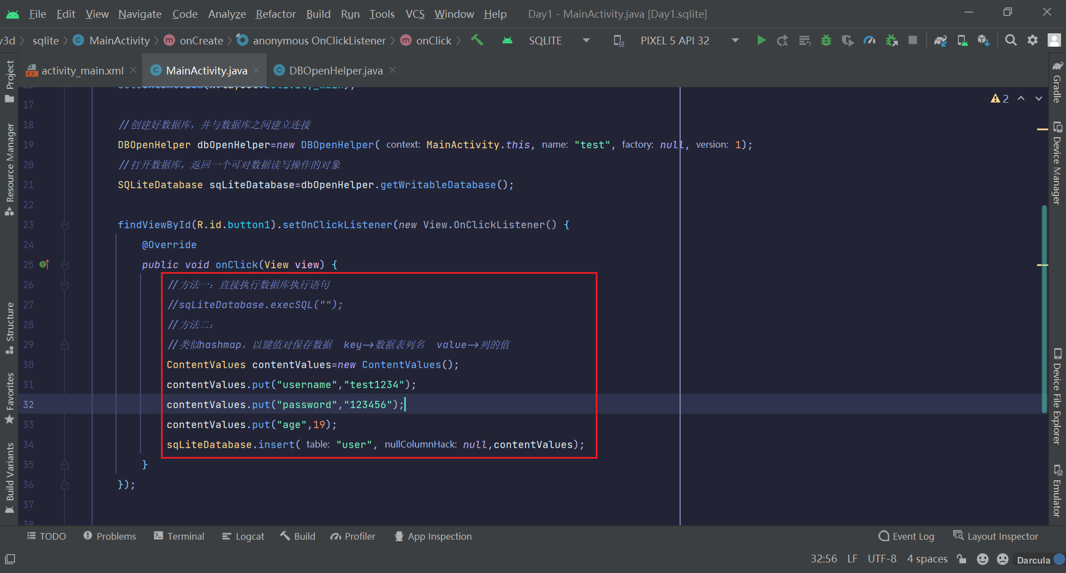The height and width of the screenshot is (573, 1066).
Task: Toggle the Favorites tool window
Action: point(9,398)
